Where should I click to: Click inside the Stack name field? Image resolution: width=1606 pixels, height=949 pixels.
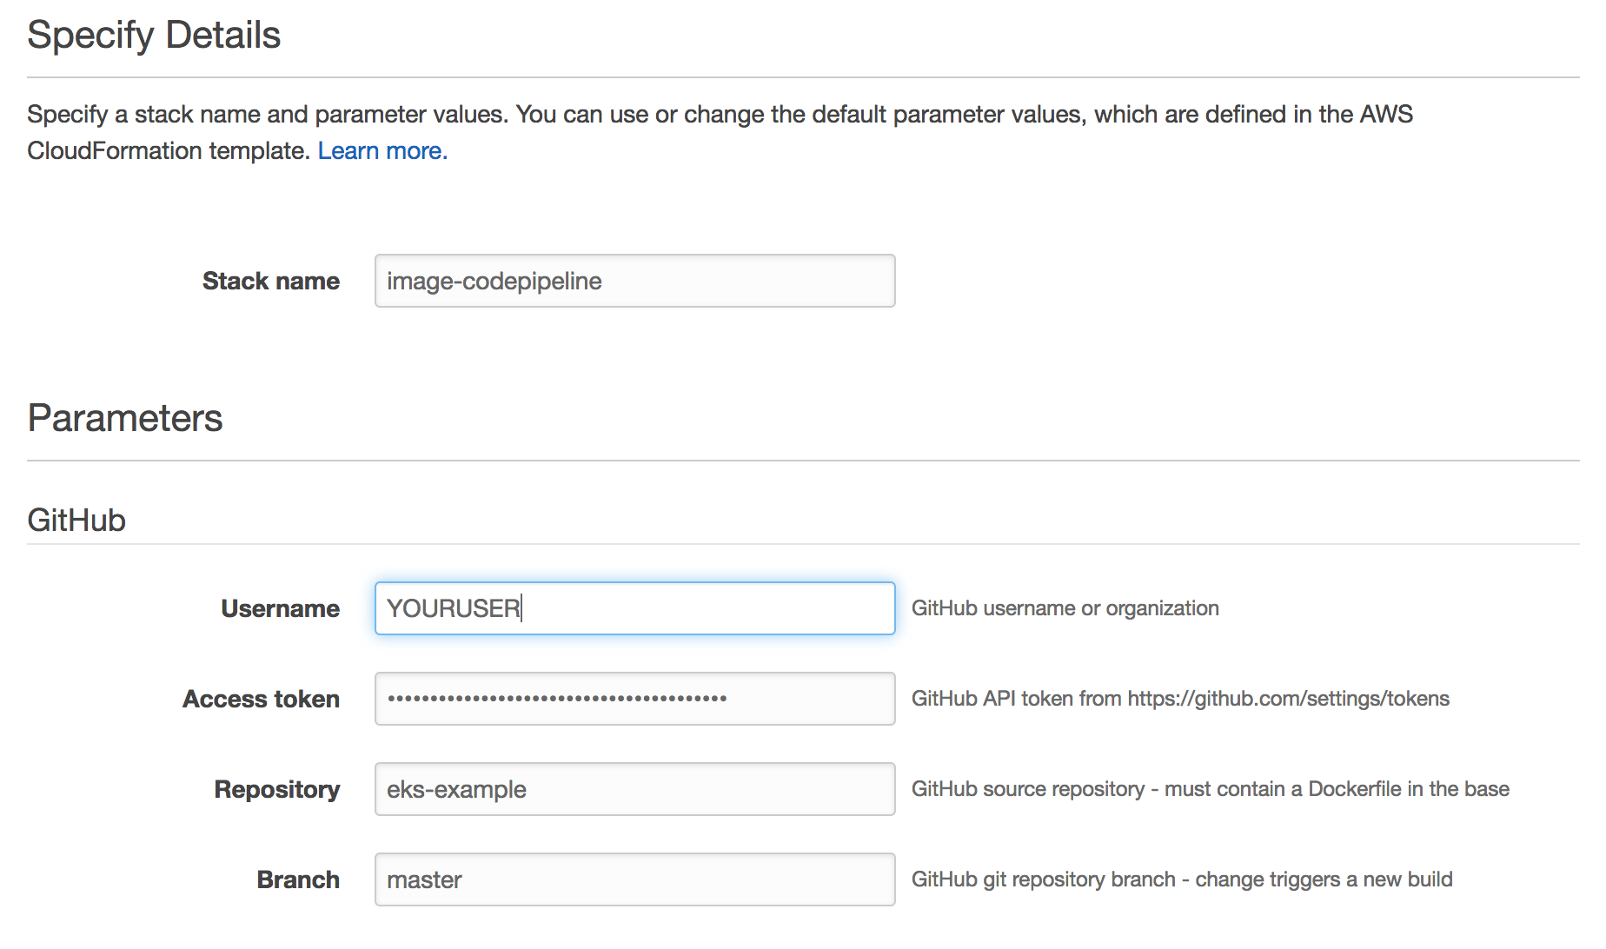(634, 280)
